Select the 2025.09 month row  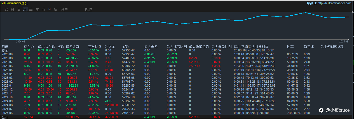177,54
